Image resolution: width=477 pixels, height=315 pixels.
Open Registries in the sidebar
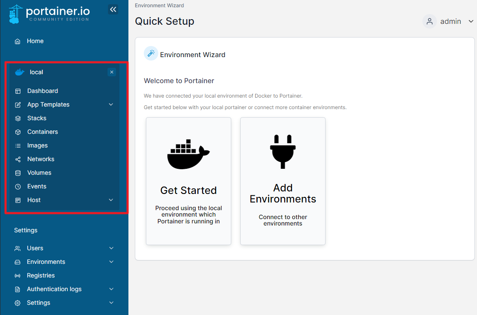click(x=41, y=276)
